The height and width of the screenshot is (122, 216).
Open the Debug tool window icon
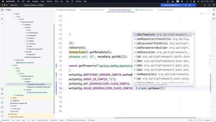coord(2,94)
